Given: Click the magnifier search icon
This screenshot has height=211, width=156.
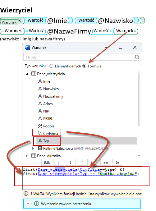Looking at the screenshot, I should tap(137, 57).
